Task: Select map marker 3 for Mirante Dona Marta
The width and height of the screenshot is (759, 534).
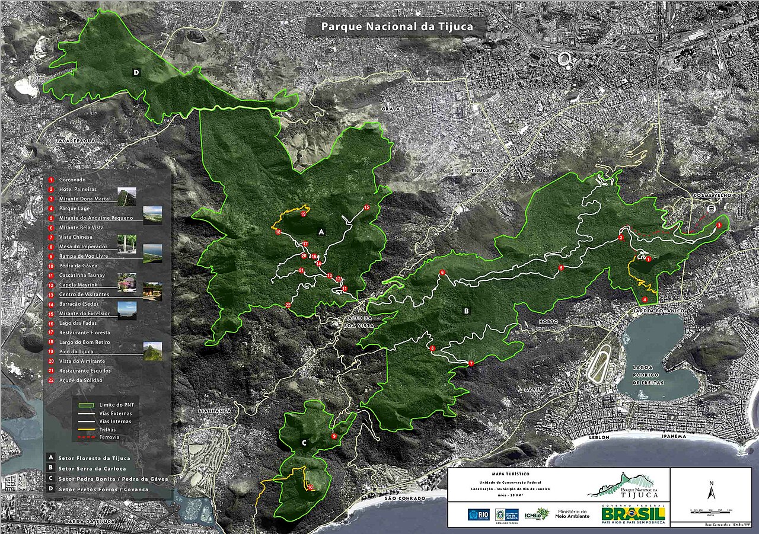Action: [719, 225]
